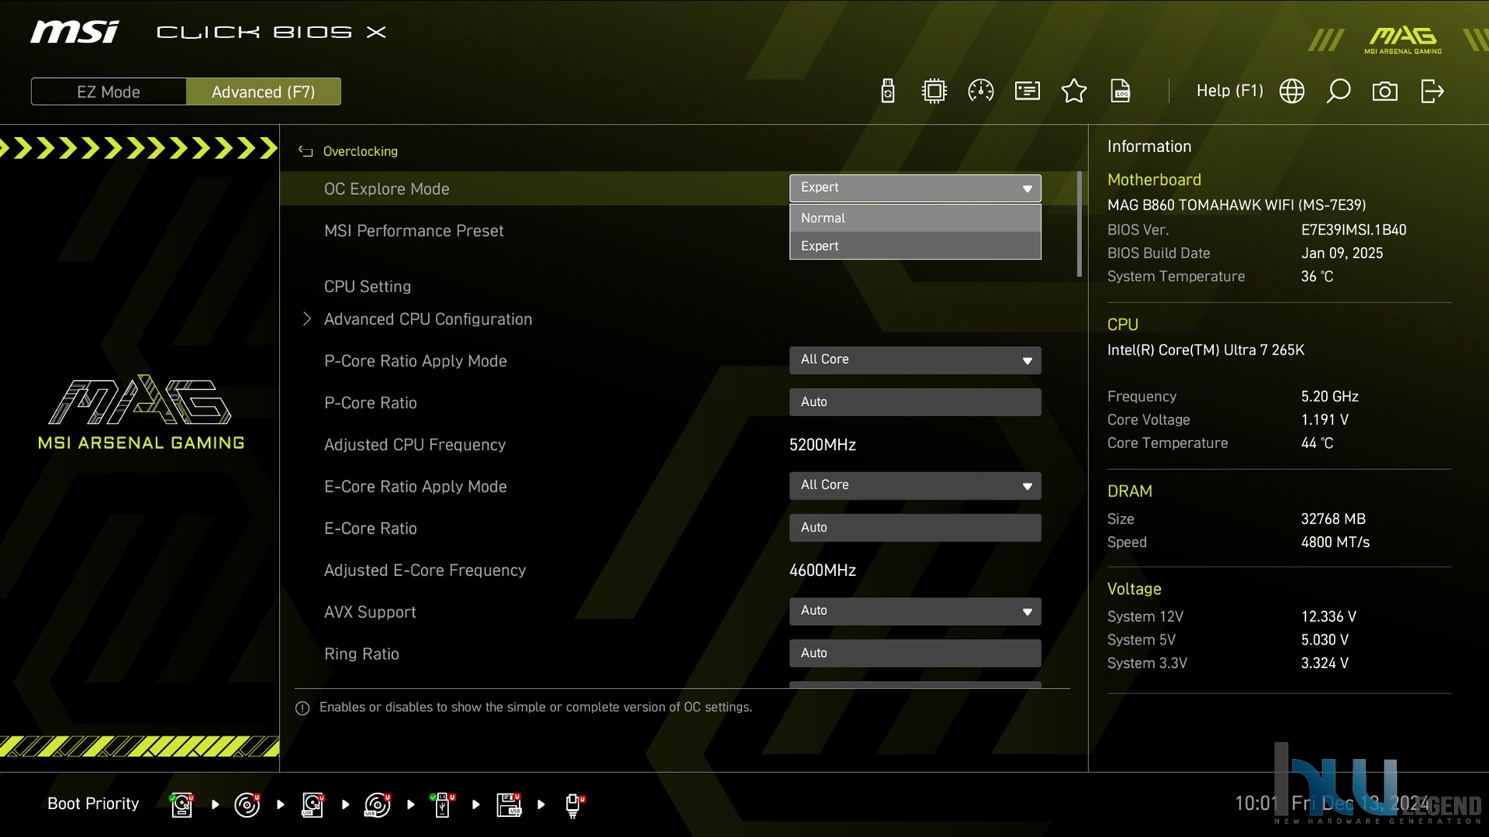Choose Expert in OC Explore Mode list
This screenshot has height=837, width=1489.
point(914,245)
